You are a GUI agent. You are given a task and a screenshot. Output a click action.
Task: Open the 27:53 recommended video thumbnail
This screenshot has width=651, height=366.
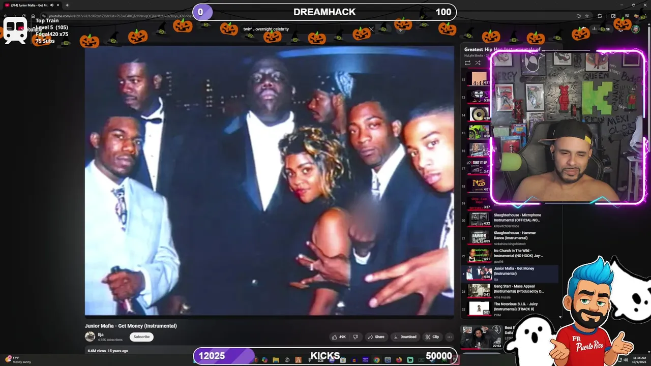coord(481,337)
